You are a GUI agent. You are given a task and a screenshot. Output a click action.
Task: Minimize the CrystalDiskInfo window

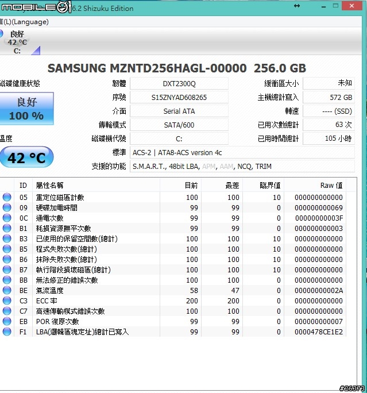point(324,6)
